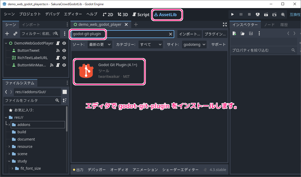Toggle visibility of the ButtonMinMax node
301x177 pixels.
64,65
